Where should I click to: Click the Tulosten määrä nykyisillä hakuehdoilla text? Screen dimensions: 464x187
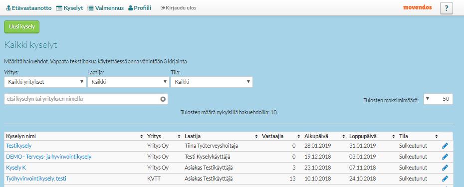(229, 112)
